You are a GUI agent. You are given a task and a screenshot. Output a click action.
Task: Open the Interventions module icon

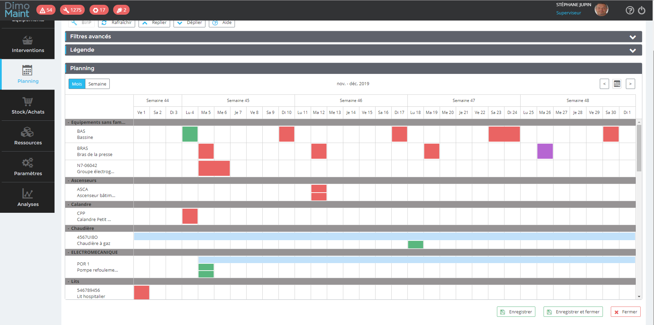[27, 41]
